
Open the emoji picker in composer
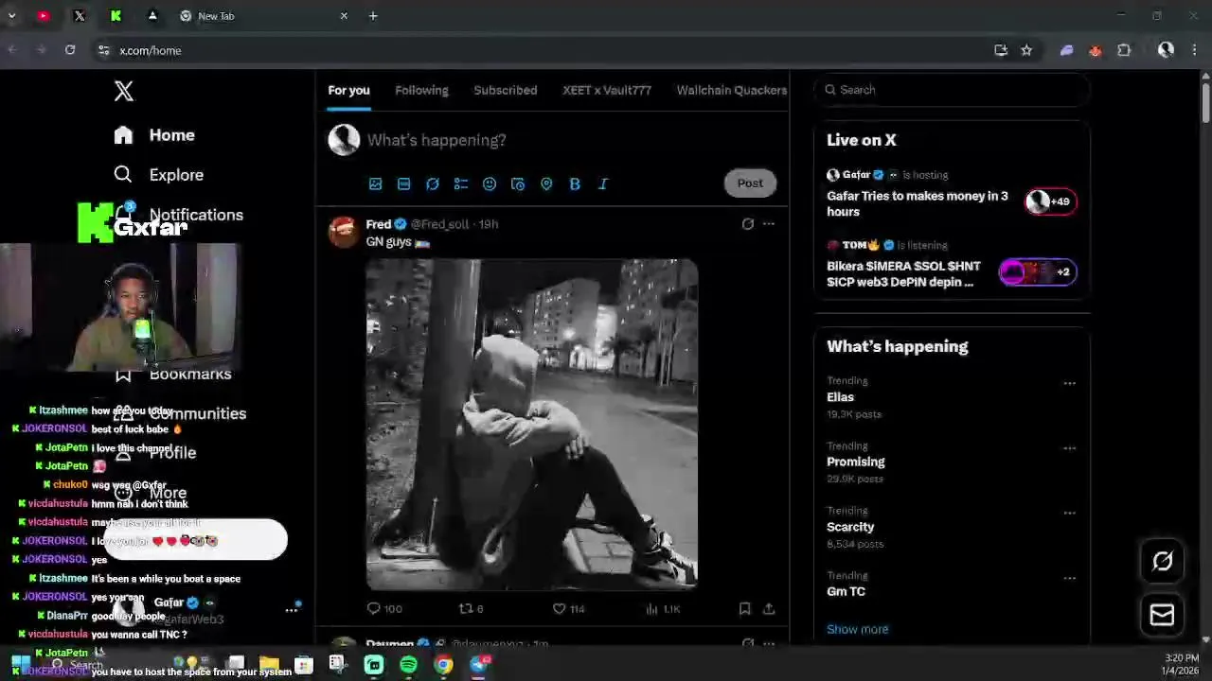489,183
